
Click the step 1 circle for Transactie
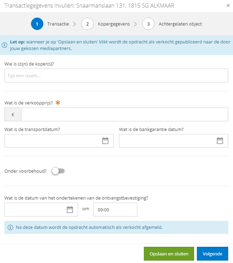[37, 24]
